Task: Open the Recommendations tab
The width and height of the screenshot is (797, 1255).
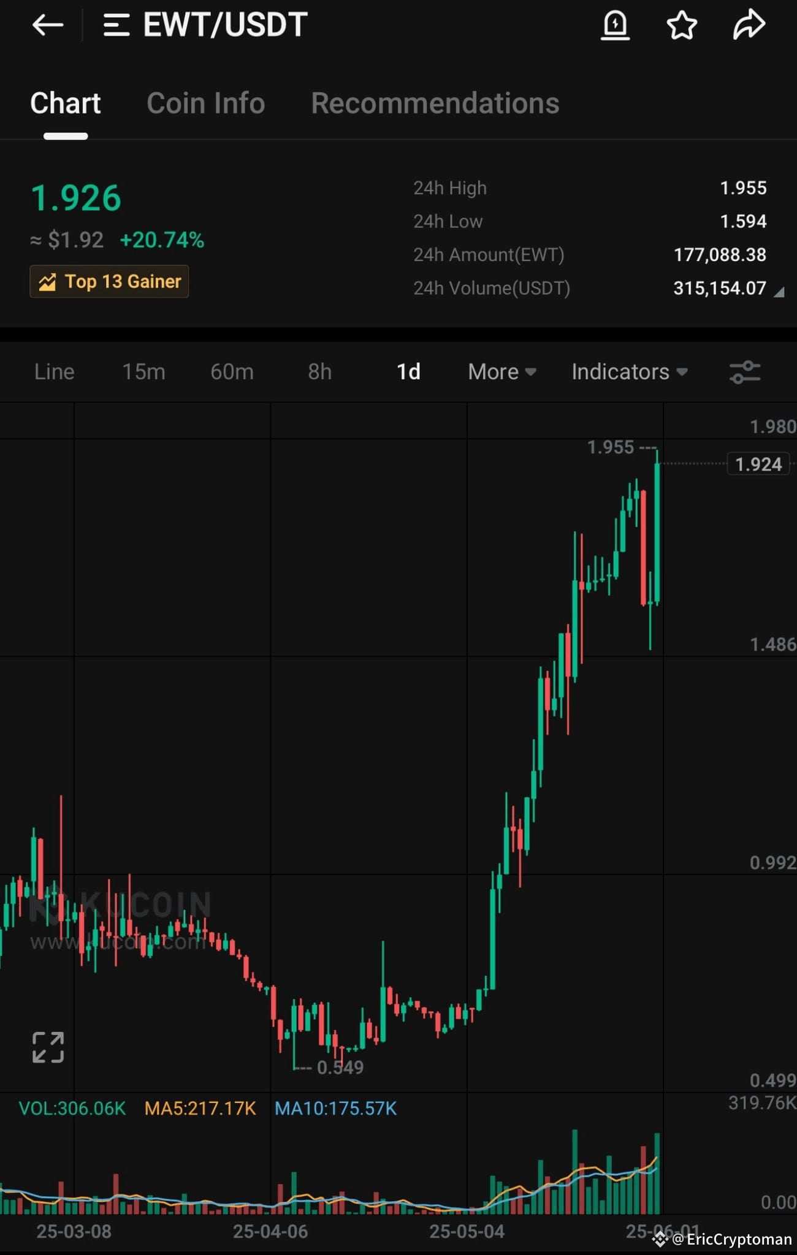Action: [435, 103]
